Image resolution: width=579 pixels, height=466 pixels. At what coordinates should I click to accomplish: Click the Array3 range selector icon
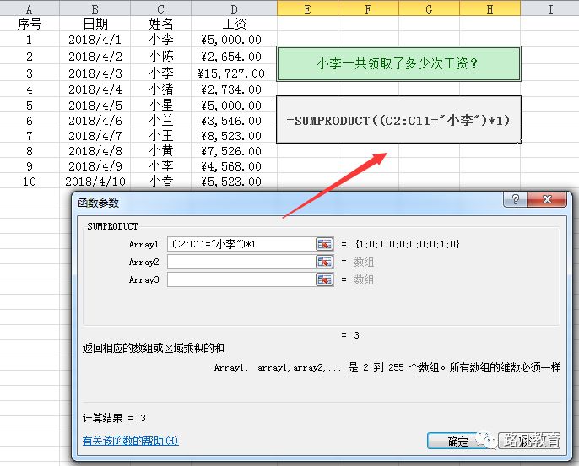click(x=325, y=279)
